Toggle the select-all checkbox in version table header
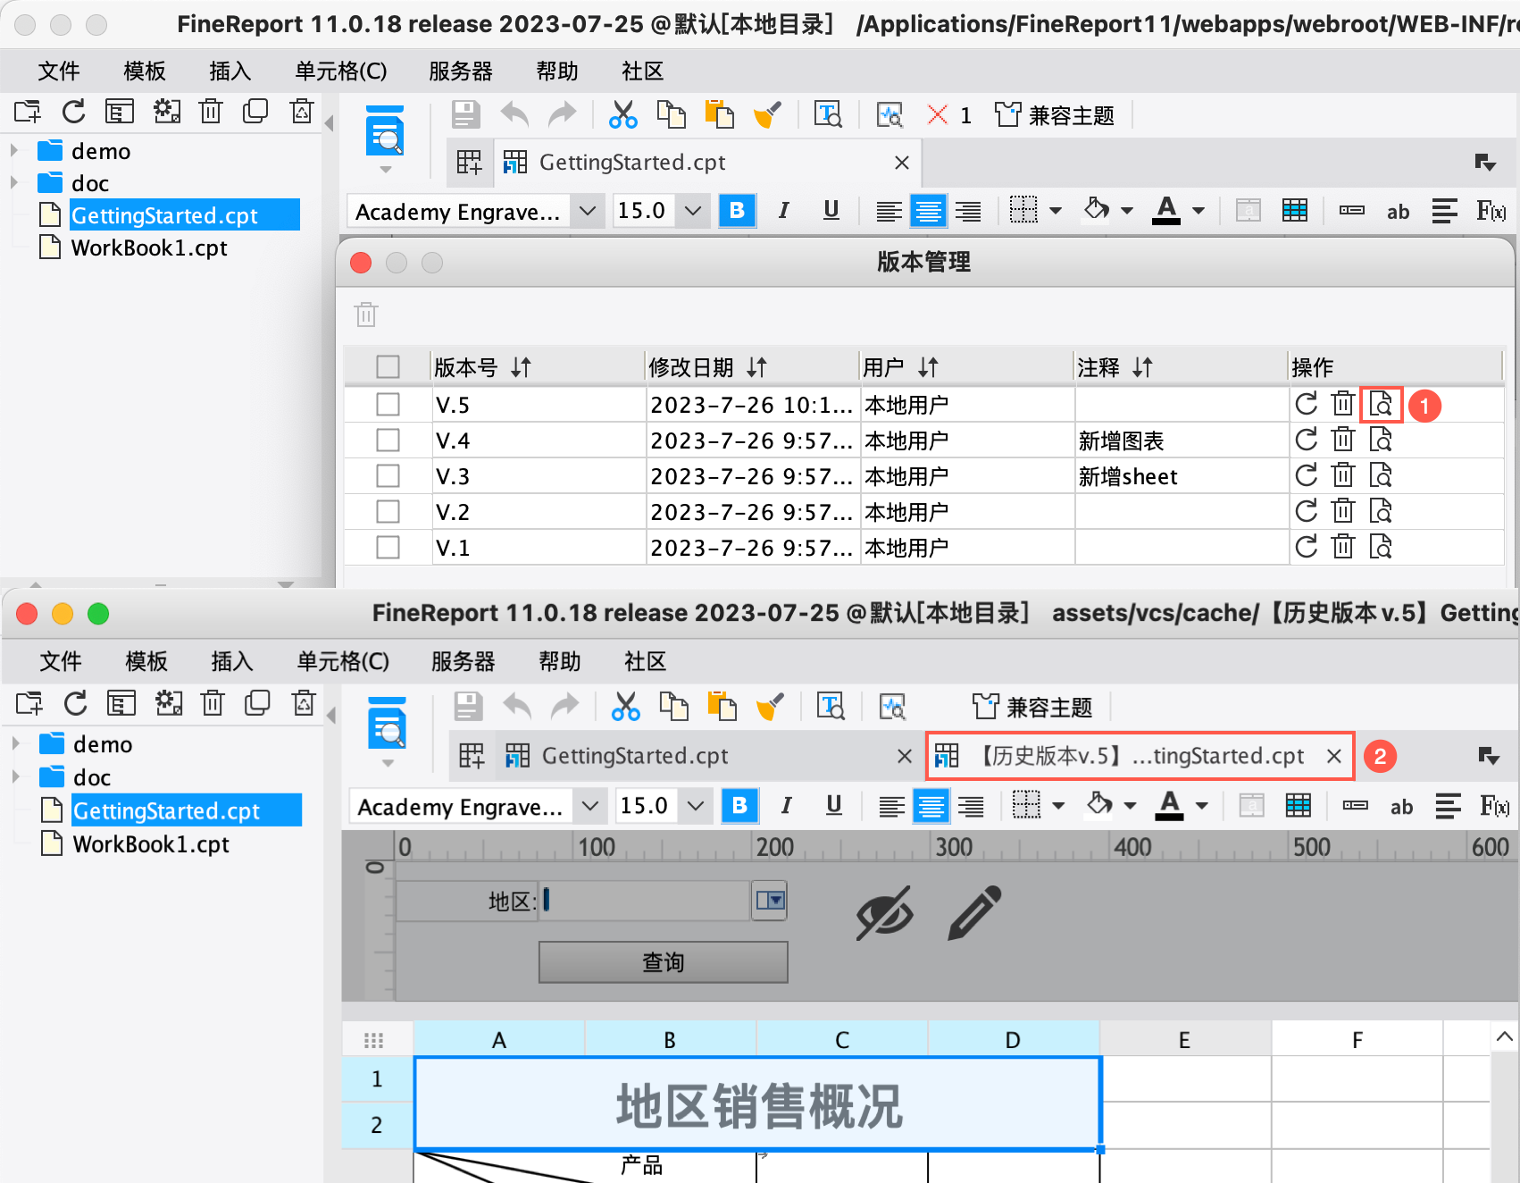The width and height of the screenshot is (1520, 1183). (x=388, y=367)
